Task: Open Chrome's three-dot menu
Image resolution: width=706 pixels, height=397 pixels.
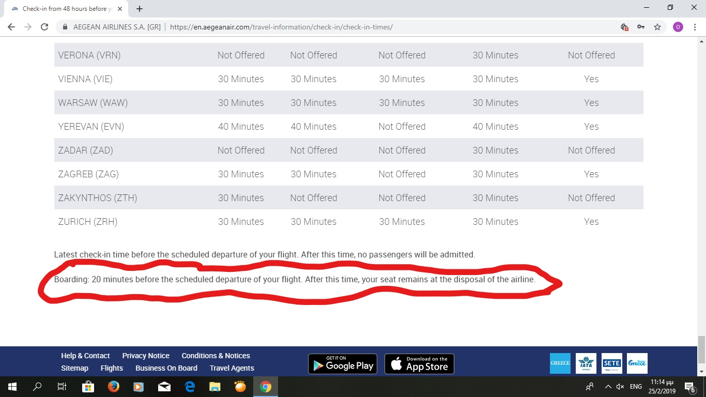Action: [x=695, y=27]
